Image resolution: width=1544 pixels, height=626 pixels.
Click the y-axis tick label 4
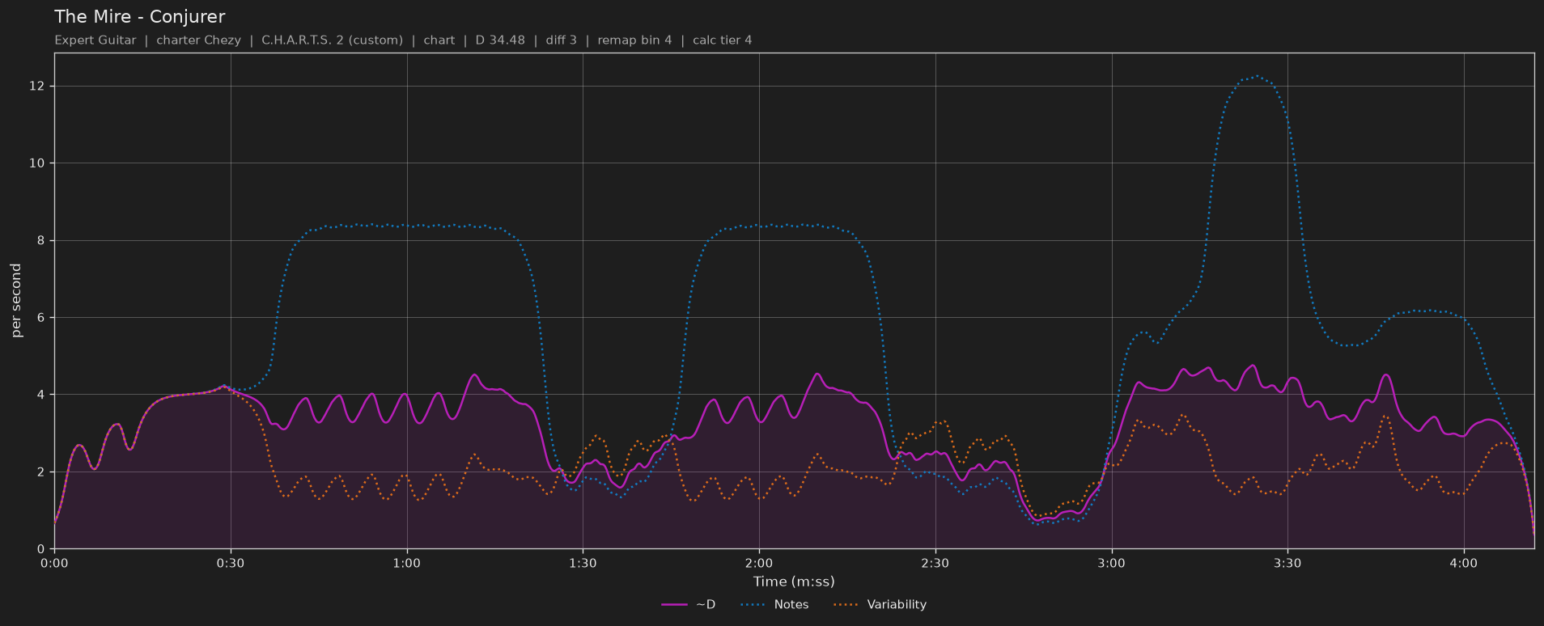[x=40, y=395]
